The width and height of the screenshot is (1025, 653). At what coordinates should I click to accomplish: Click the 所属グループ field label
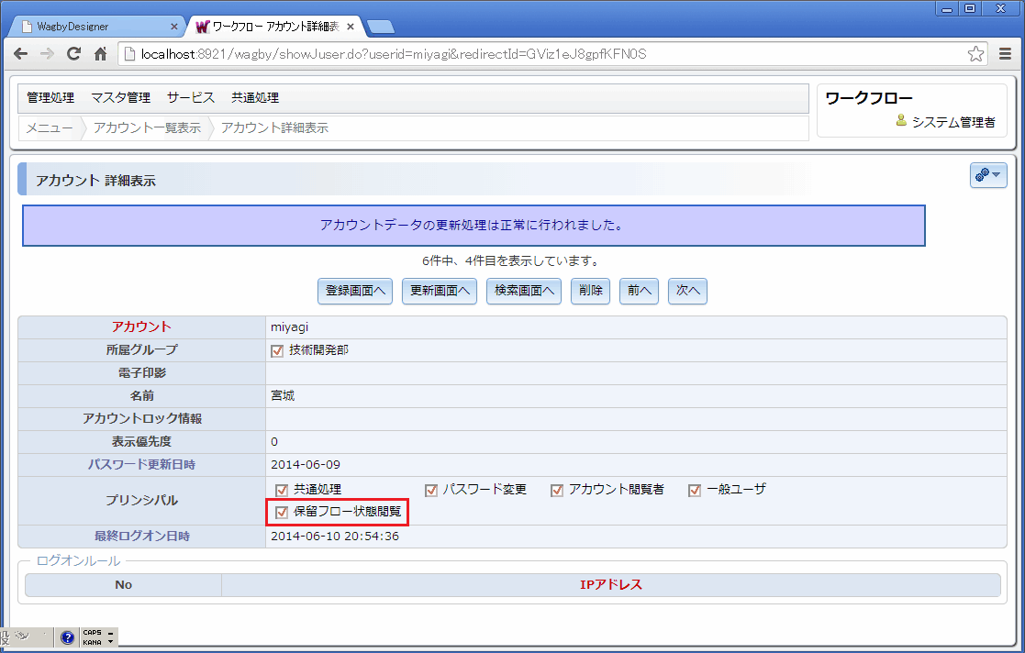point(141,349)
